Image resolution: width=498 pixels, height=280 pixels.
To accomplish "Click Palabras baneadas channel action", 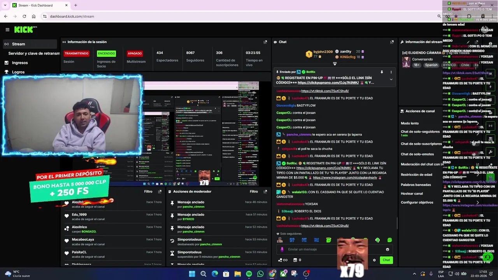I will pos(416,185).
